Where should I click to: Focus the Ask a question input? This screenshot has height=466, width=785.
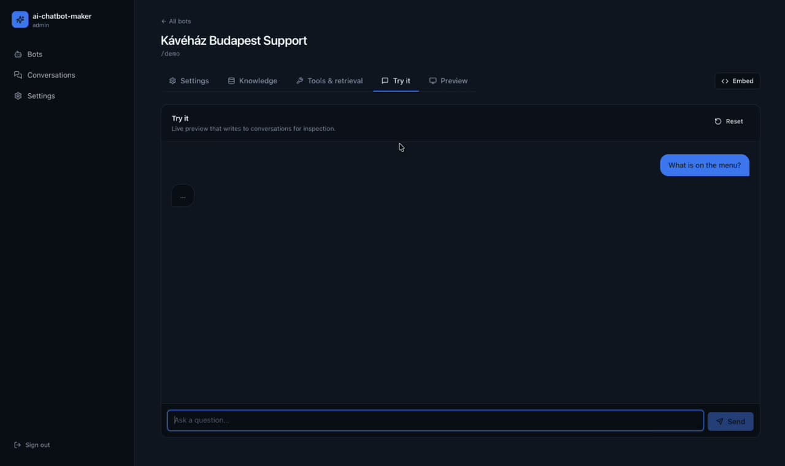(x=435, y=421)
